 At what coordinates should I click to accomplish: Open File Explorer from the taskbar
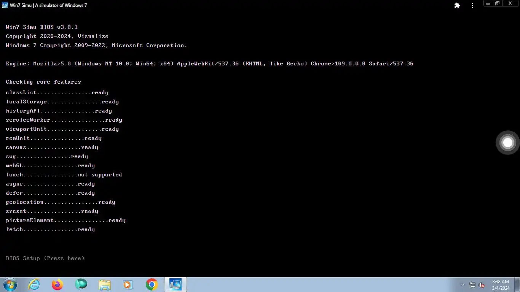click(105, 285)
